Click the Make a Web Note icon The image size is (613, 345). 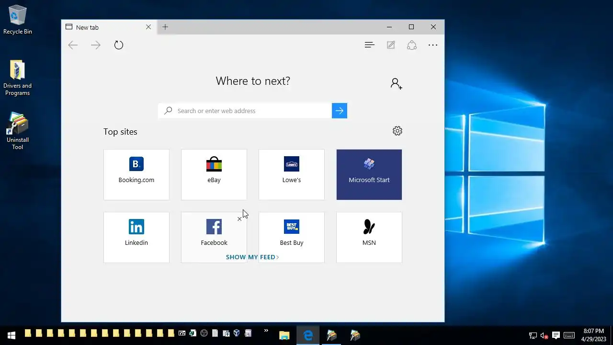click(x=391, y=45)
